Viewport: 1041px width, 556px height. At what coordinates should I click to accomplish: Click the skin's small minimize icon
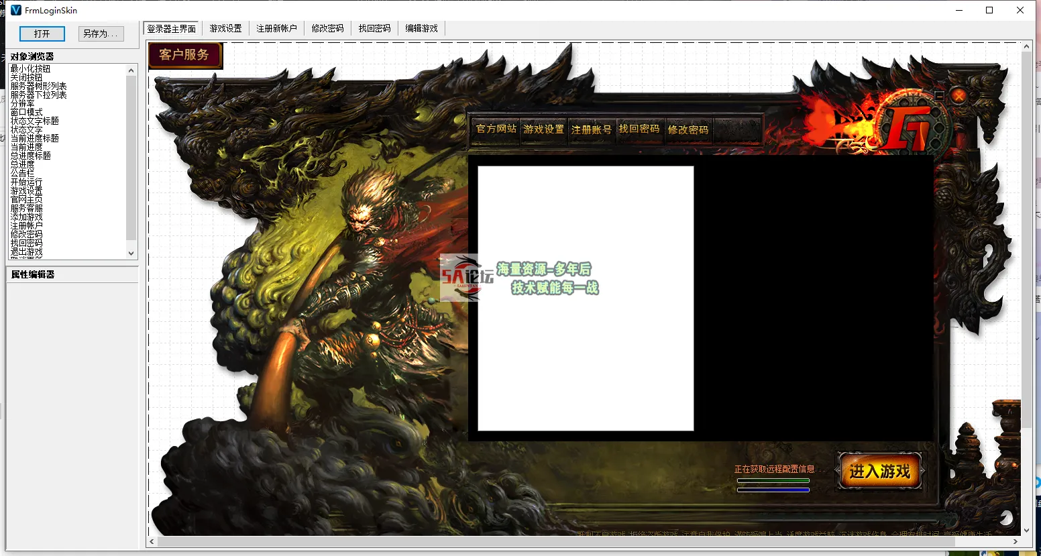939,96
